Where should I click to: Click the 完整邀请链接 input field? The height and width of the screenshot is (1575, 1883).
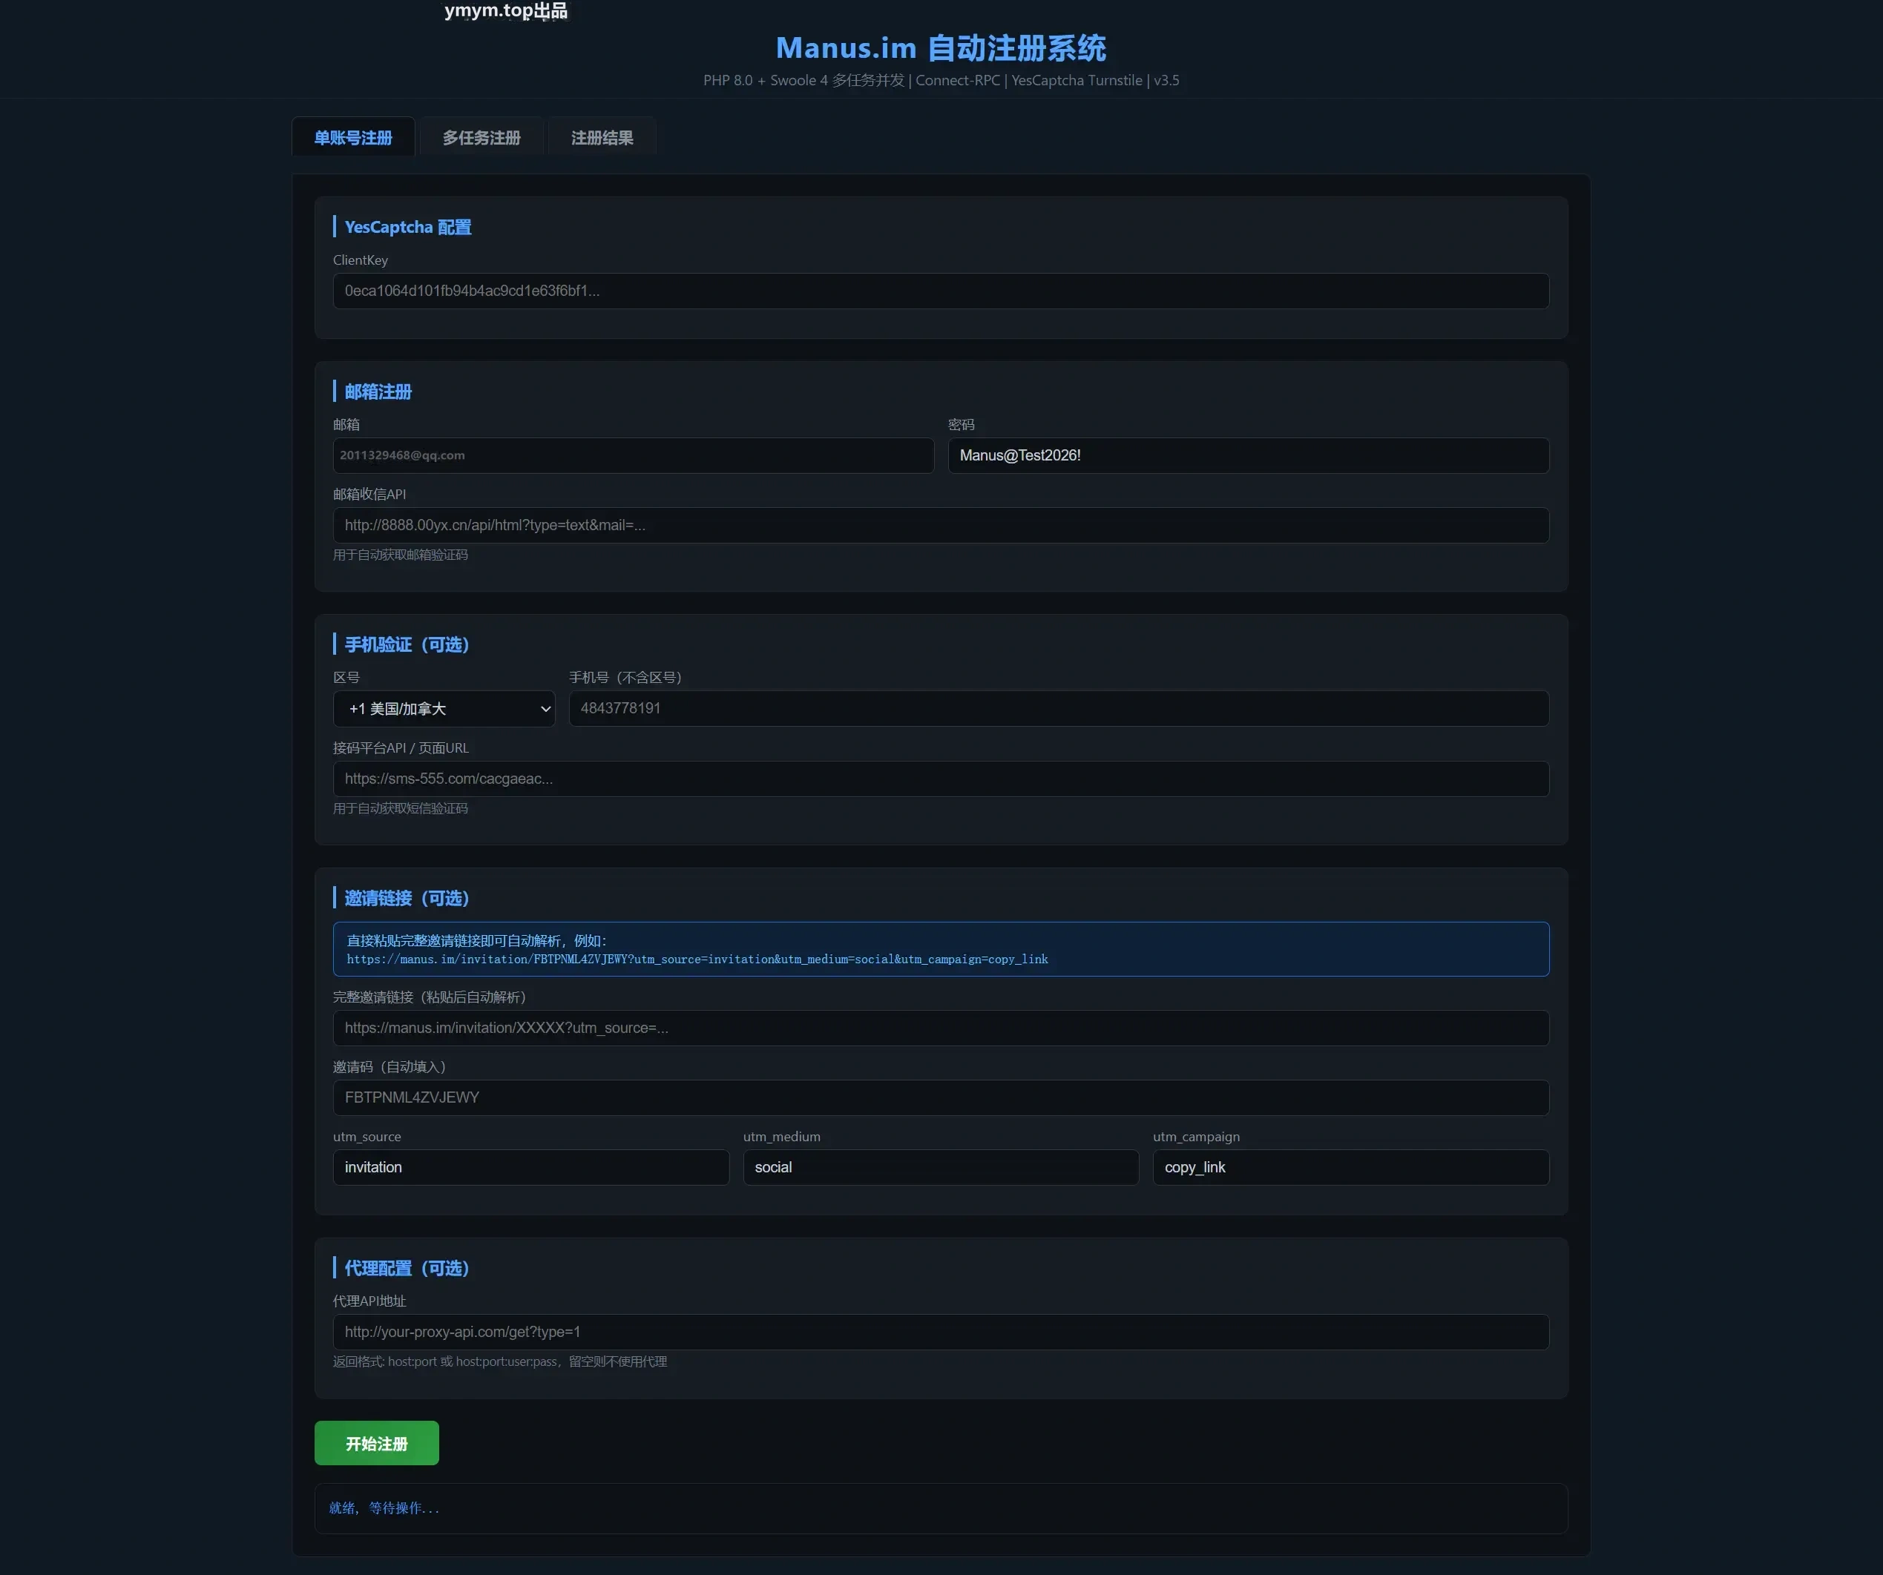click(941, 1028)
